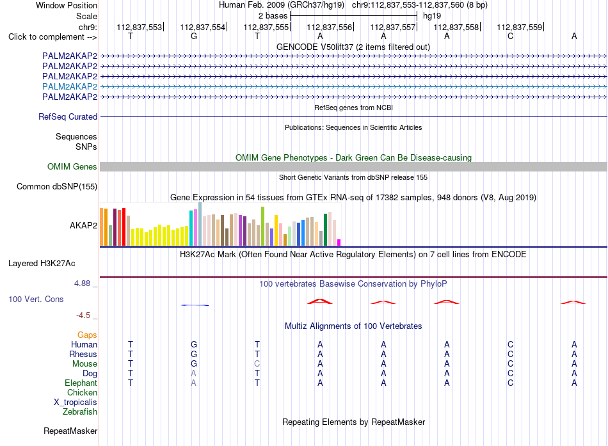The image size is (608, 446).
Task: Click the SNPs track label
Action: [86, 147]
